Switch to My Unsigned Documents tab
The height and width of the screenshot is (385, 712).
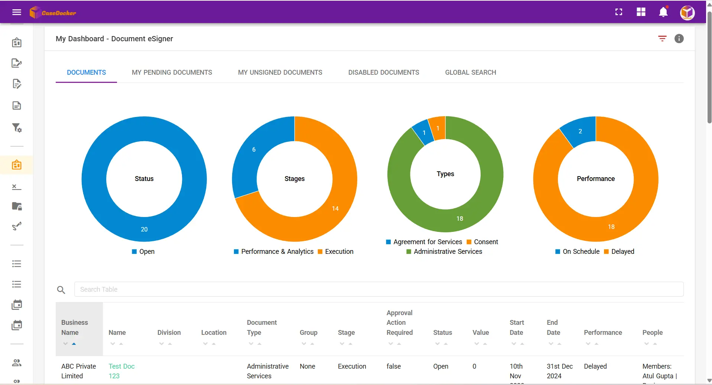coord(280,72)
